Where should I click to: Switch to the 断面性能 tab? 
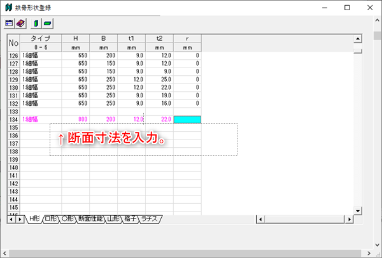(90, 219)
